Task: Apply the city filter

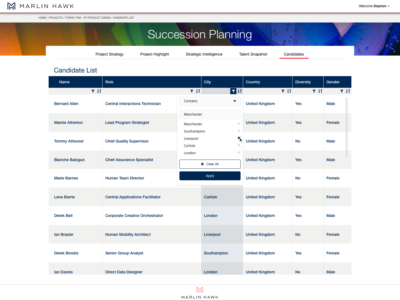Action: coord(210,176)
